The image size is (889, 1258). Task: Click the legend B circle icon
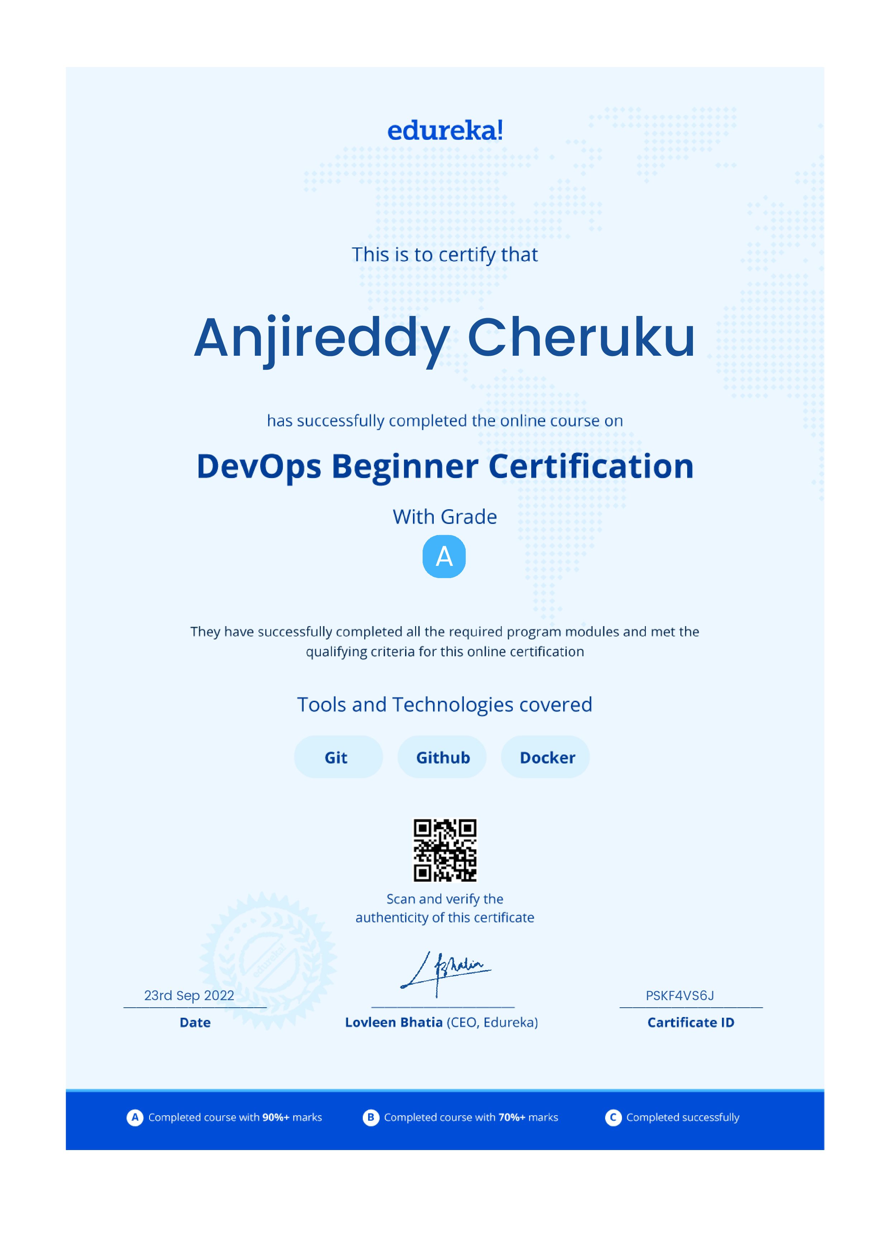(371, 1117)
